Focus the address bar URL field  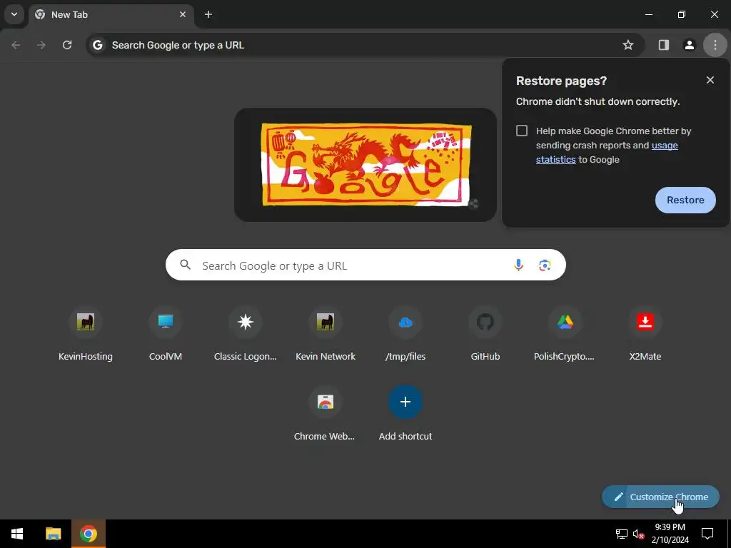[x=363, y=45]
